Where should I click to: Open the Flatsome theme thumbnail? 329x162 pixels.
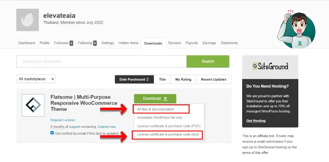click(33, 105)
